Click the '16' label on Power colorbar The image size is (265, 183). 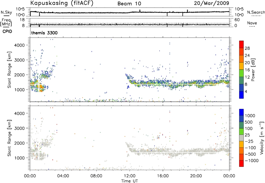[247, 70]
